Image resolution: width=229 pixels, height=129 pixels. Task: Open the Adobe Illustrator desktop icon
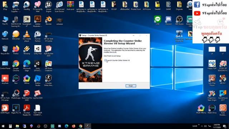point(38,21)
